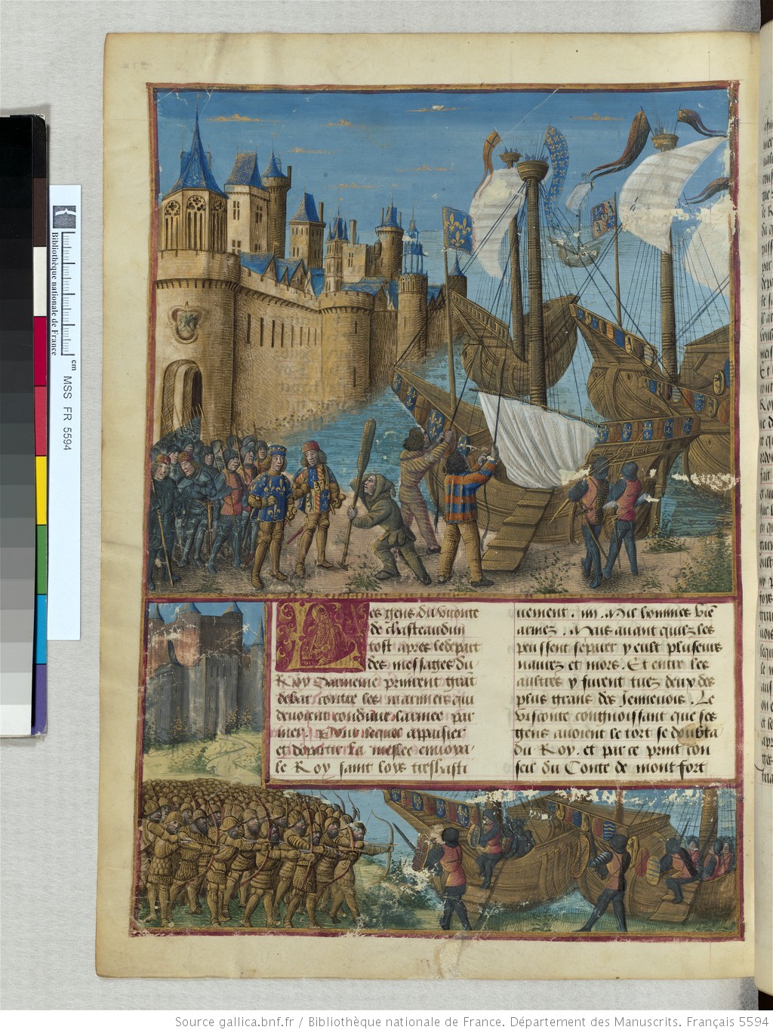The height and width of the screenshot is (1033, 773).
Task: Click the "MSS FR 5594" shelfmark label
Action: (x=66, y=413)
